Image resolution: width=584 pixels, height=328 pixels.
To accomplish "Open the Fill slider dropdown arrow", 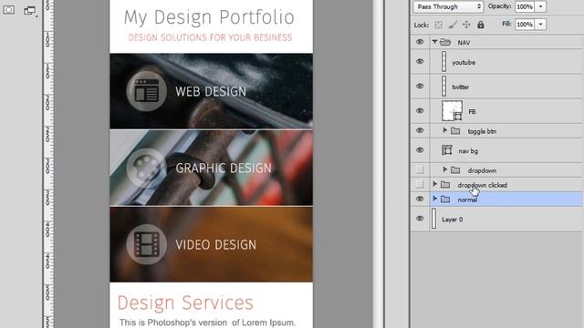I will click(540, 25).
